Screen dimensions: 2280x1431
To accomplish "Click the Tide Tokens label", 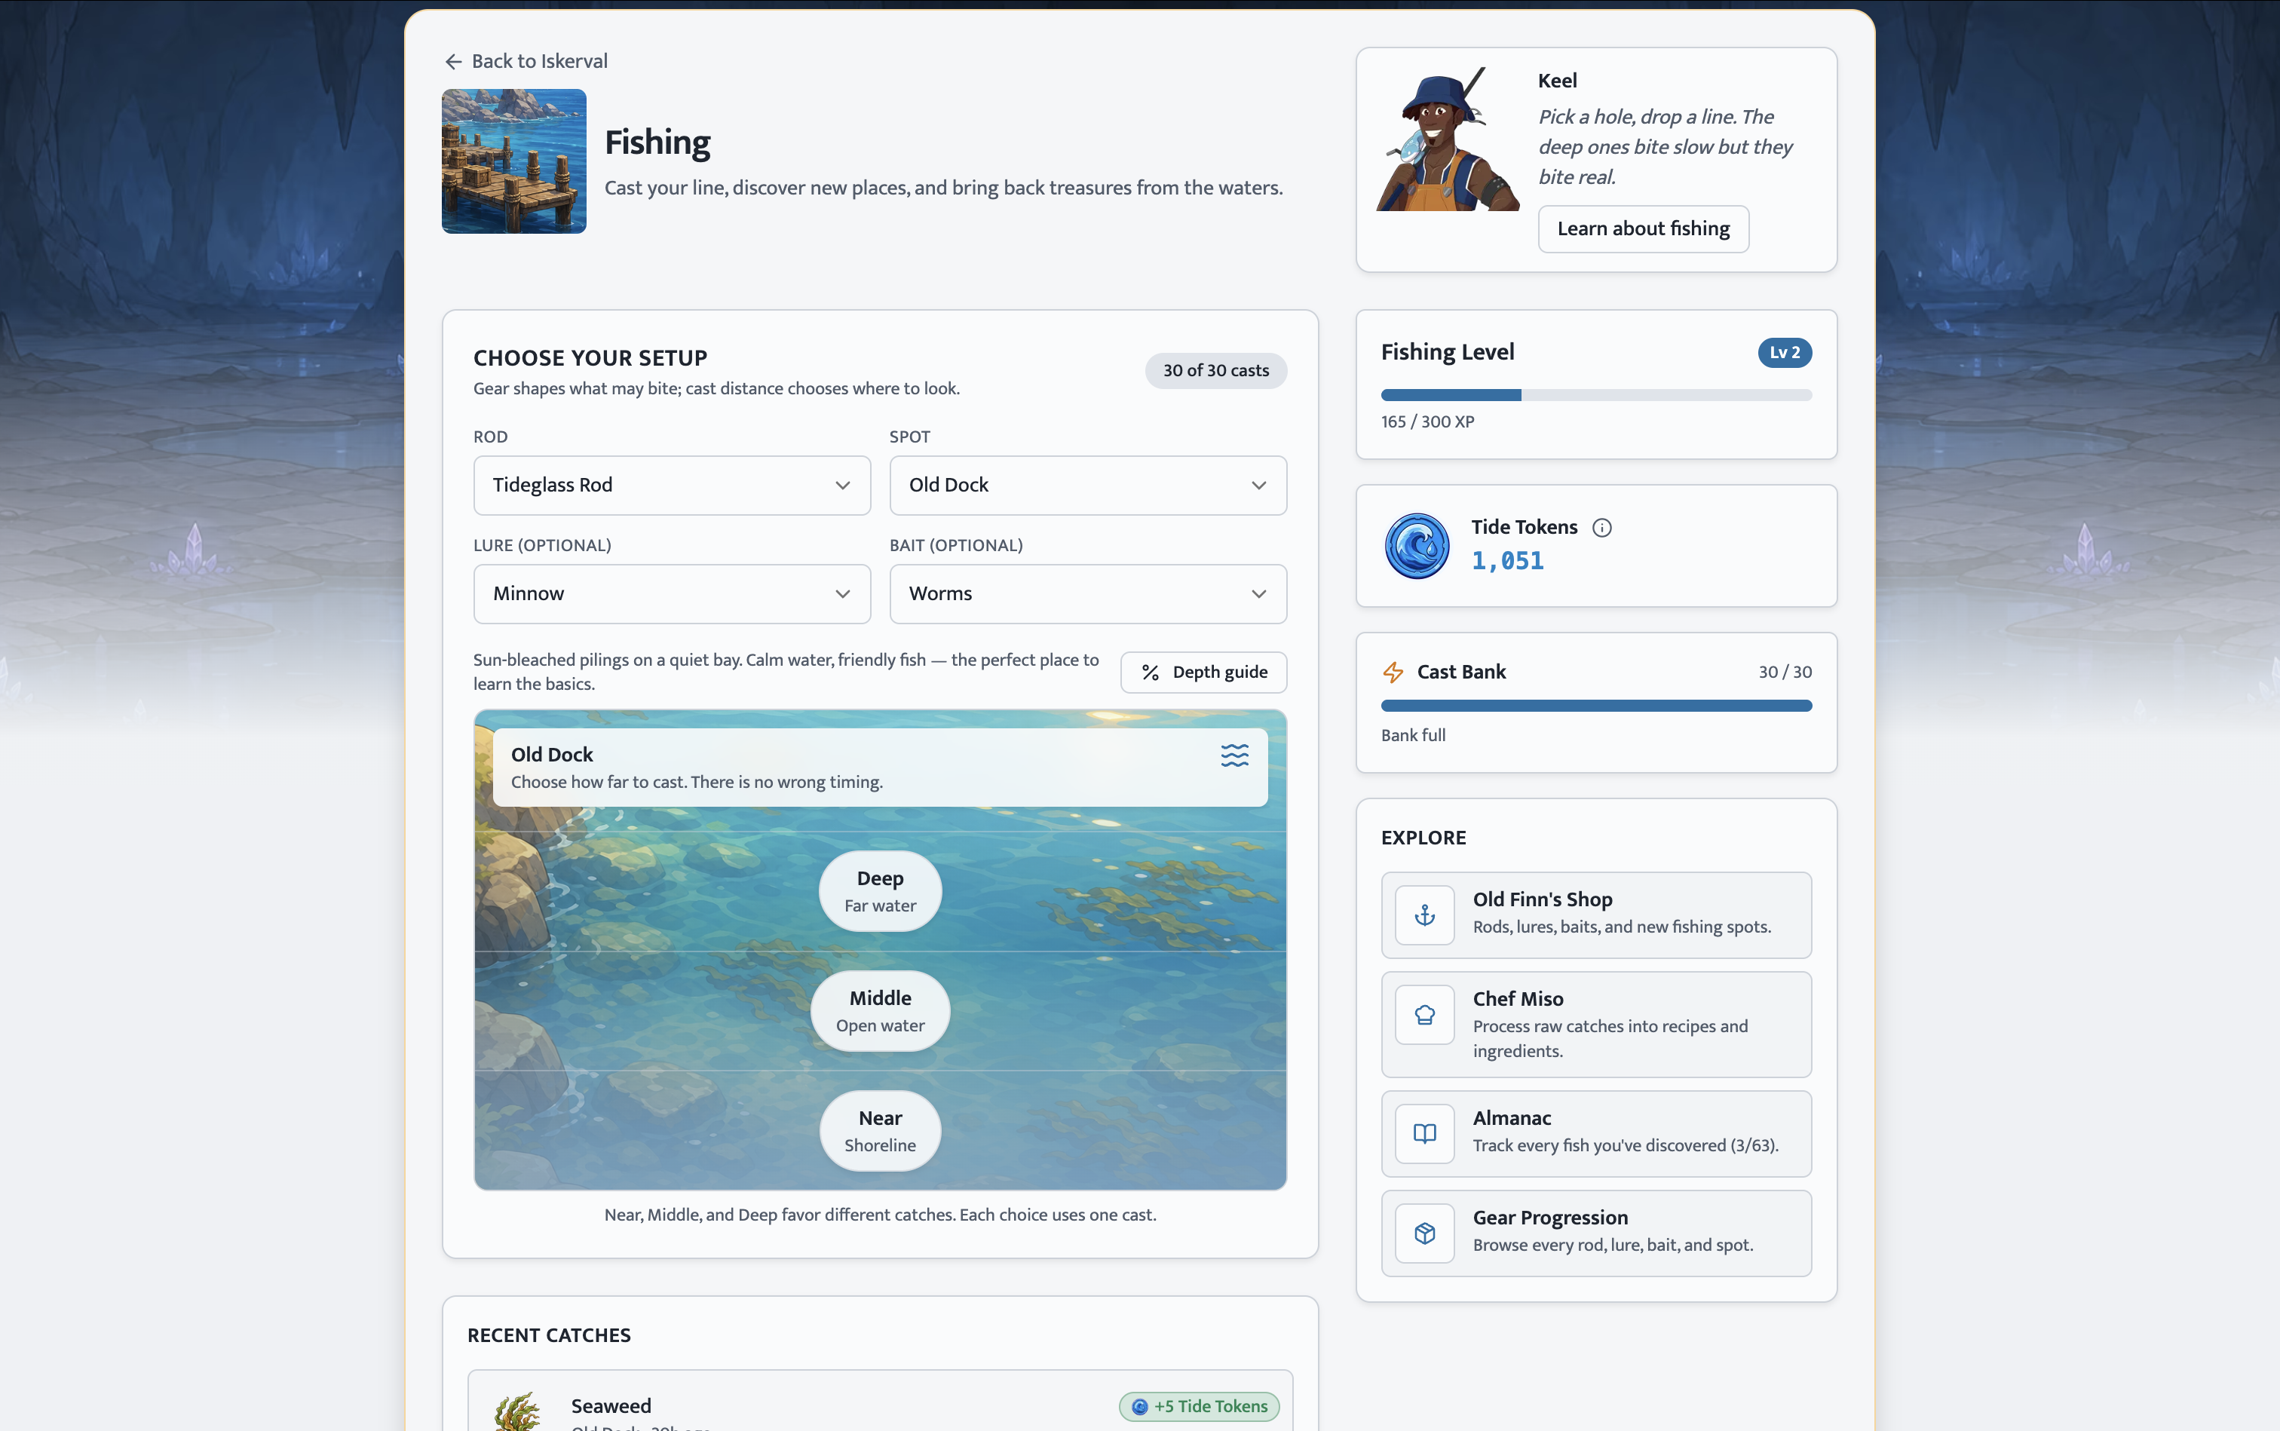I will [x=1524, y=527].
